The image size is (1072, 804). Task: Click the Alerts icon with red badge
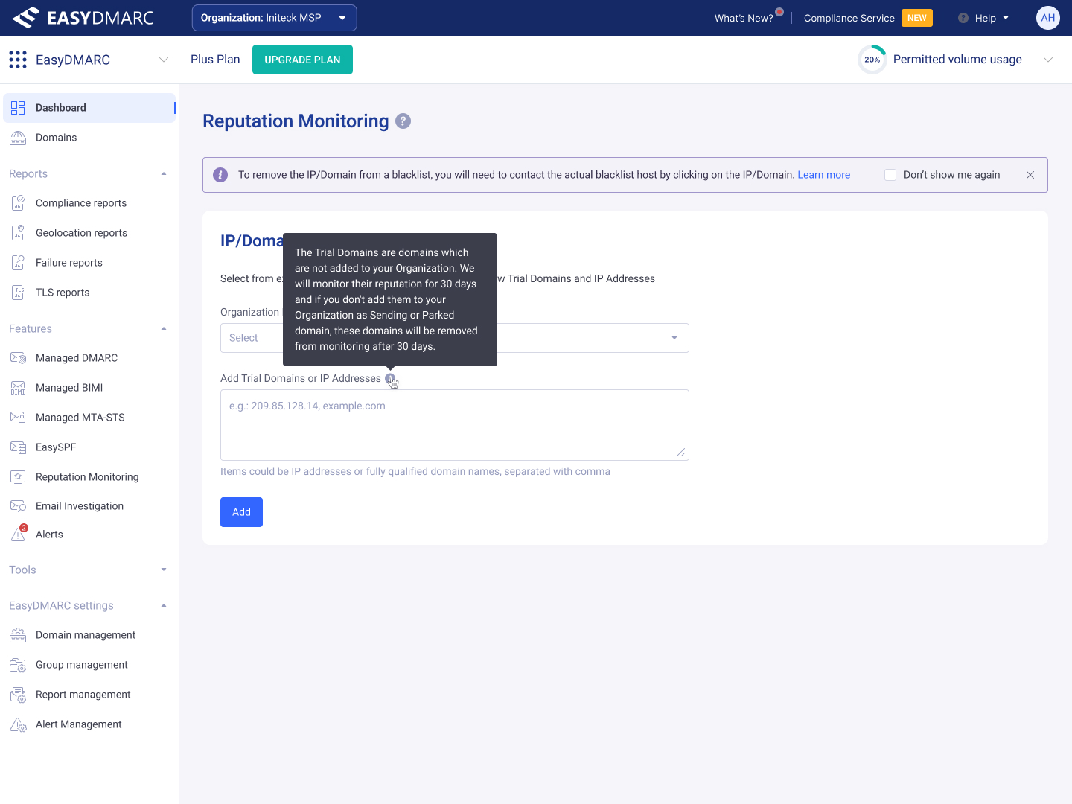point(19,533)
